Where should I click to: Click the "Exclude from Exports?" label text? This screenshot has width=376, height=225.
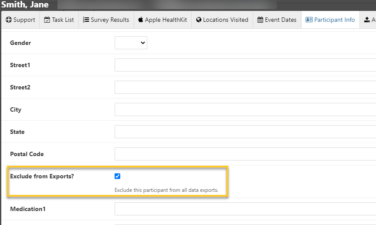pos(42,176)
